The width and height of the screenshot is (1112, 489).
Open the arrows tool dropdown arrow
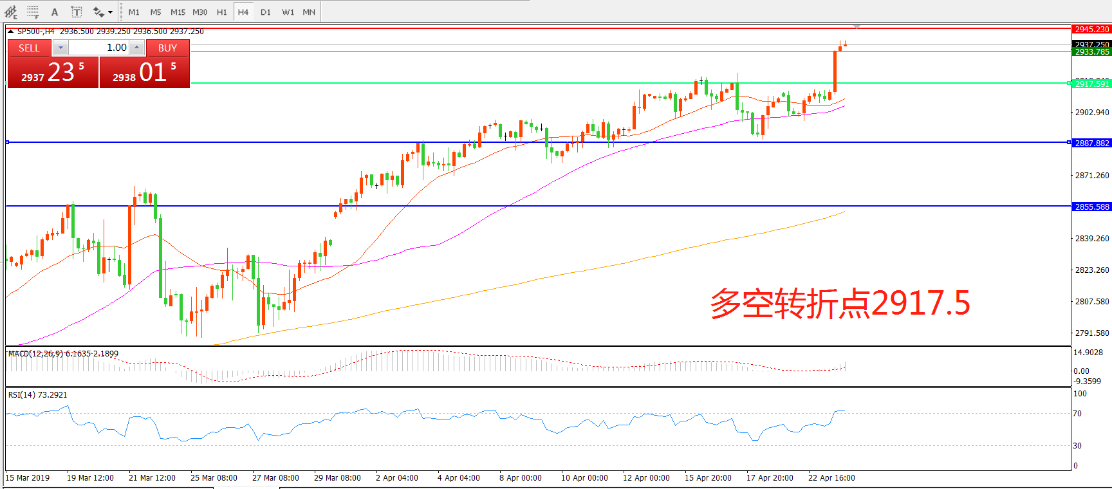point(111,12)
